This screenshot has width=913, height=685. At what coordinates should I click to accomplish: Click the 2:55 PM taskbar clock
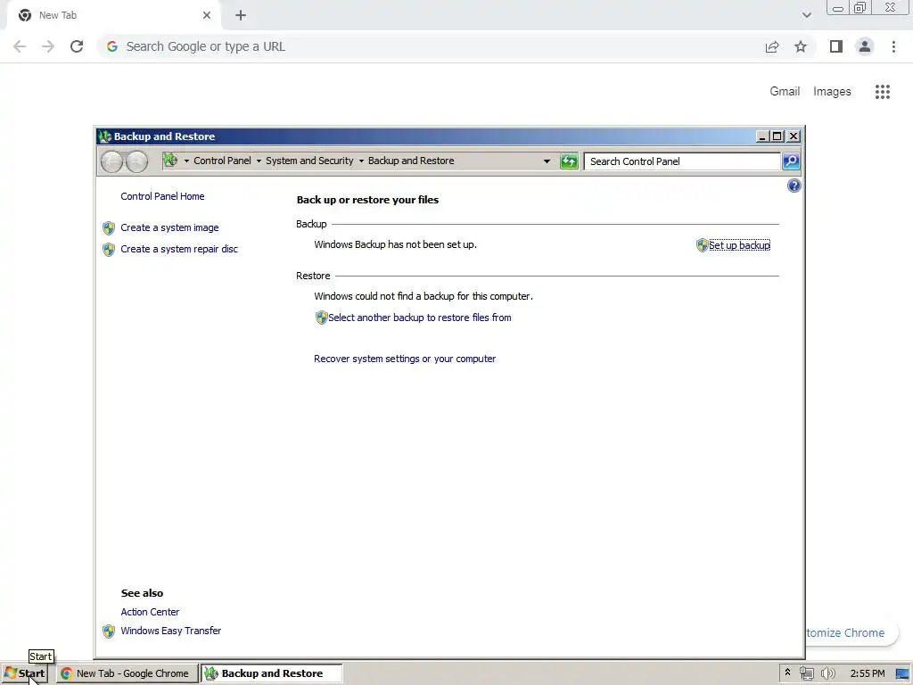867,673
